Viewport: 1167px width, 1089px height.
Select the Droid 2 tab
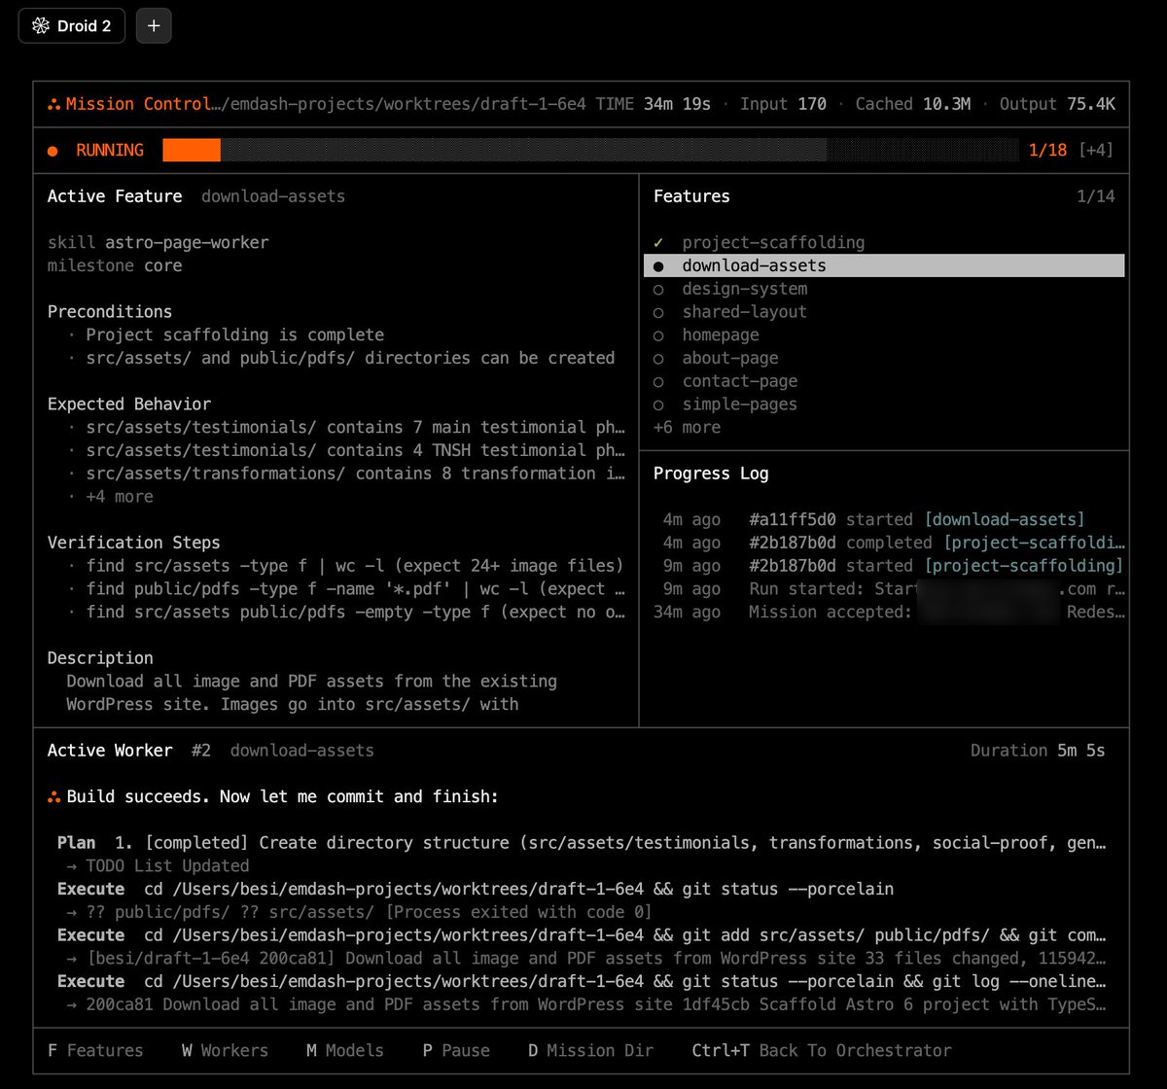(72, 26)
